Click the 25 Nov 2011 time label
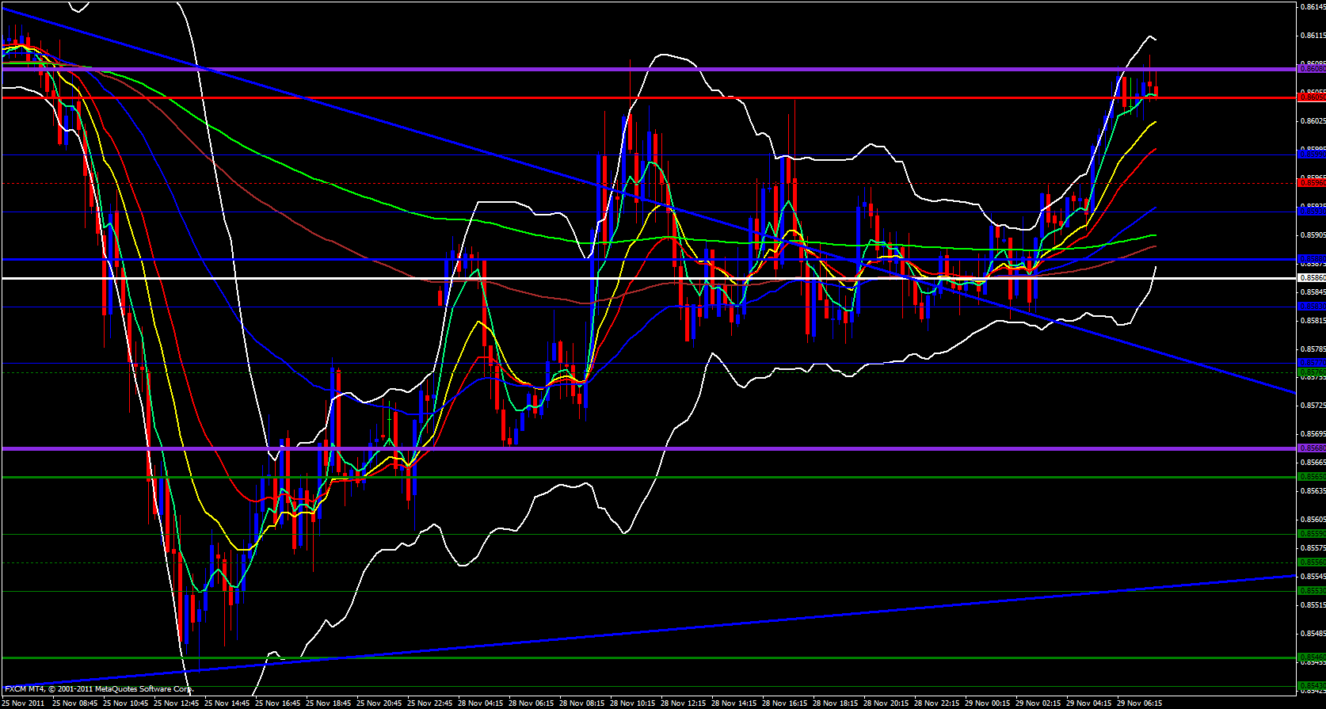The height and width of the screenshot is (709, 1326). click(23, 703)
